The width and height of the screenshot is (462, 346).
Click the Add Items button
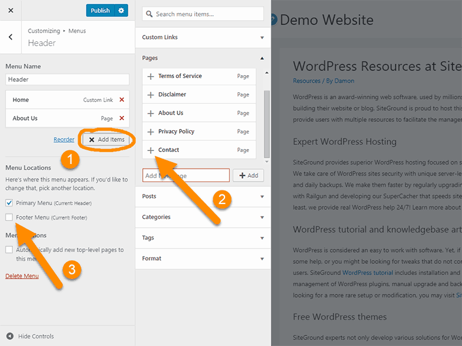click(x=107, y=140)
